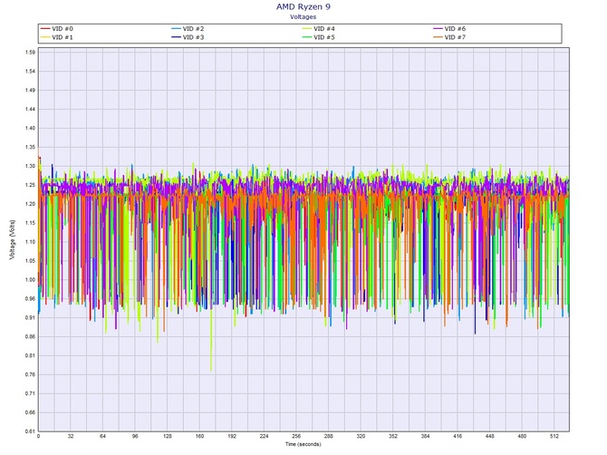Click the VID #1 legend entry
The height and width of the screenshot is (455, 607).
57,37
